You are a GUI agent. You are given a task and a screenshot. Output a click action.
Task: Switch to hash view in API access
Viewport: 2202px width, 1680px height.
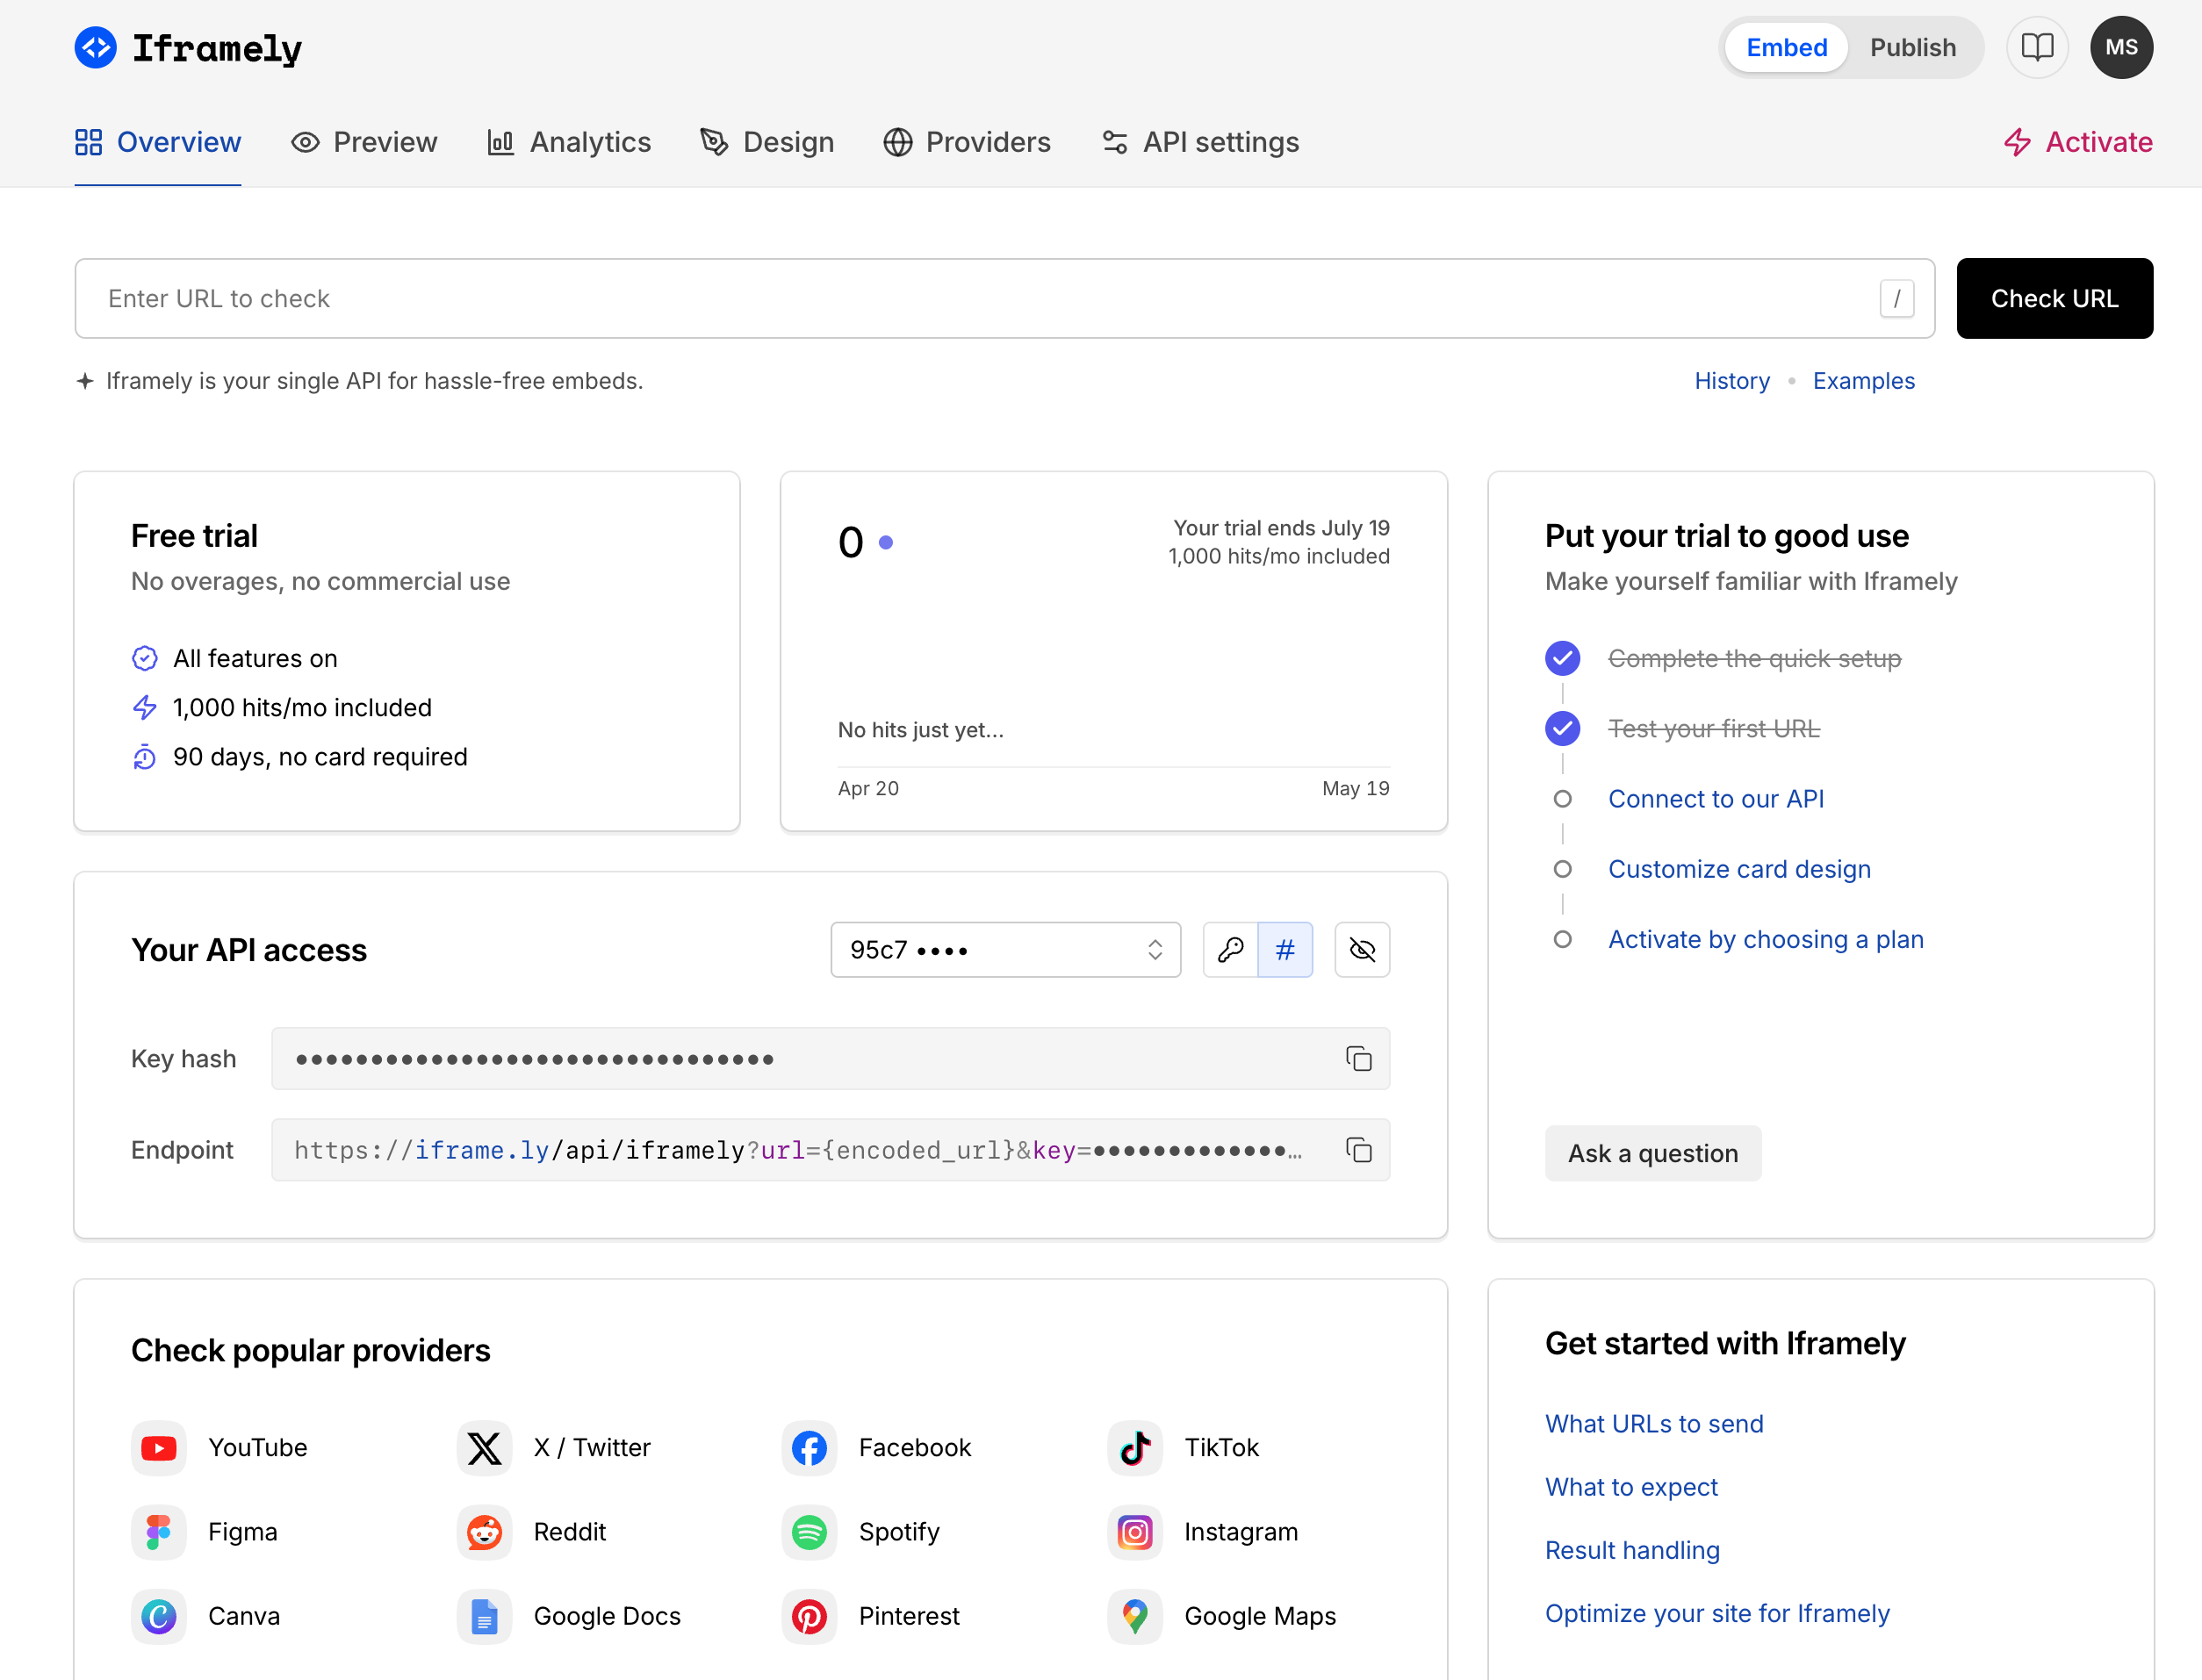click(1285, 949)
